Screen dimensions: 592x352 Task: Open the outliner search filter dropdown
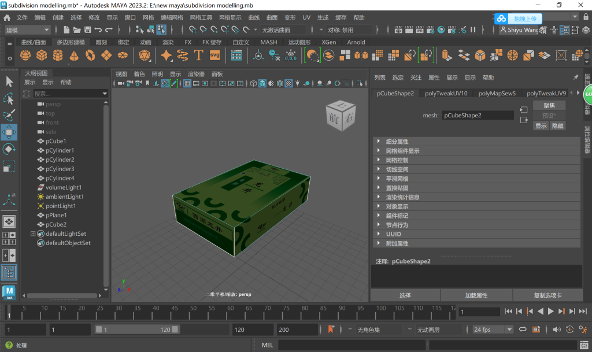[x=105, y=94]
